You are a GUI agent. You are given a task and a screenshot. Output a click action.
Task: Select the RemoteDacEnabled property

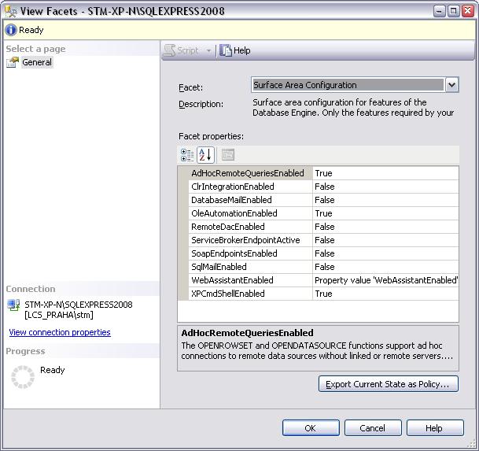(x=228, y=227)
